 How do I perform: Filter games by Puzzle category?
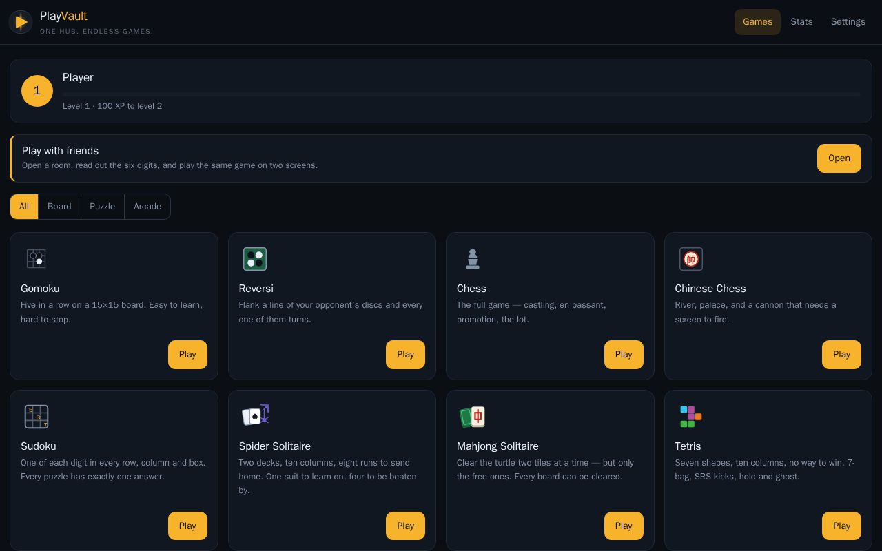click(103, 207)
